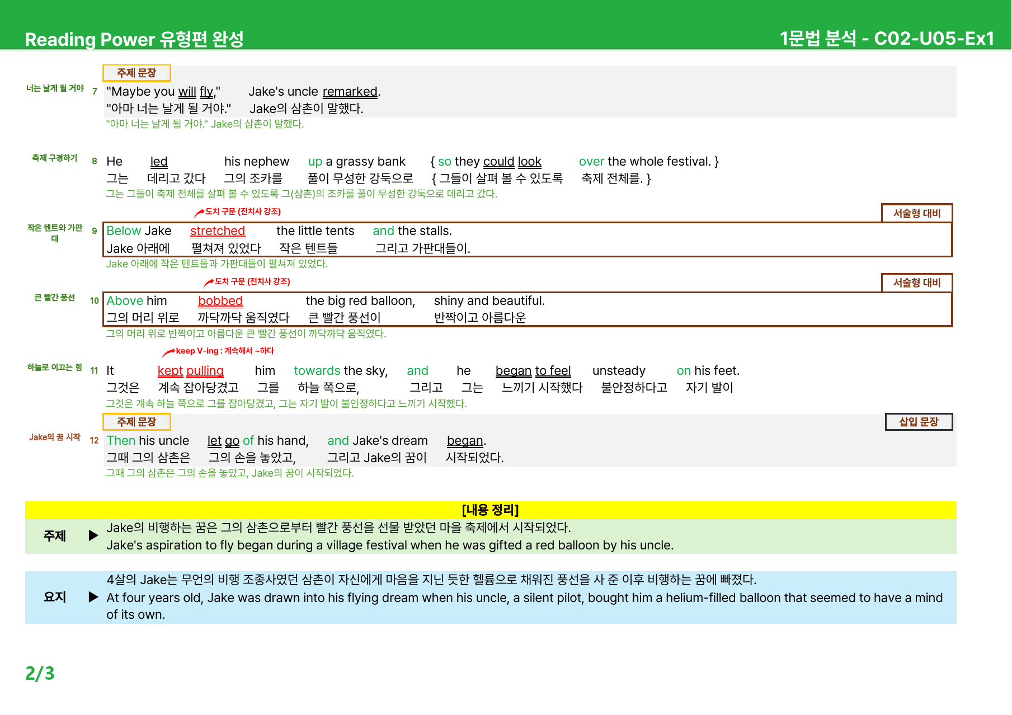Viewport: 1012px width, 715px height.
Task: Click the note '도치 구문 (전치사 강조)' above sentence 9
Action: tap(243, 211)
